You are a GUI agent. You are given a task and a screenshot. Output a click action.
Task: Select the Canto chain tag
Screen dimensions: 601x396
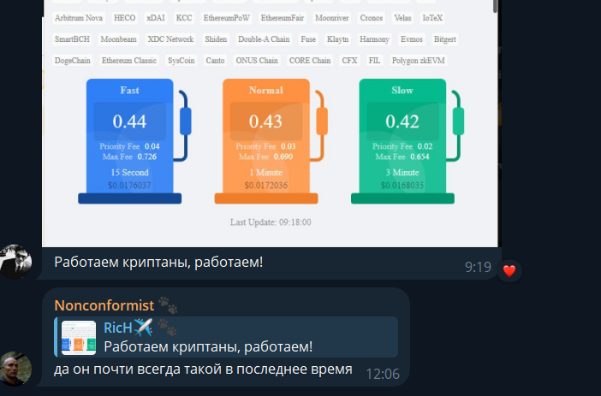215,61
